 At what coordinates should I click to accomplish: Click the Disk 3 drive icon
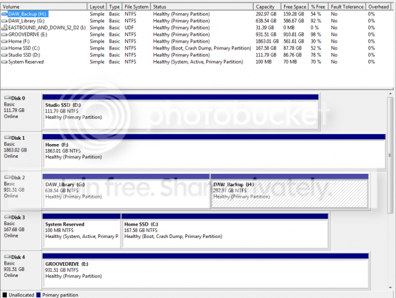point(7,217)
